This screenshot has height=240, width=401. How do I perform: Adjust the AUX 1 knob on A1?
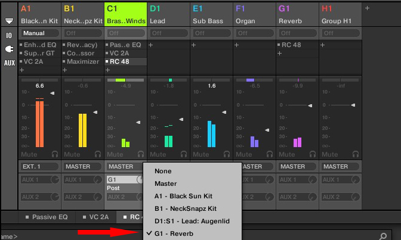pos(55,180)
